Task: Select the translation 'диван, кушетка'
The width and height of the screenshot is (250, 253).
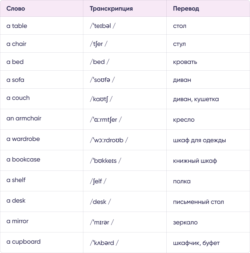Action: point(196,99)
